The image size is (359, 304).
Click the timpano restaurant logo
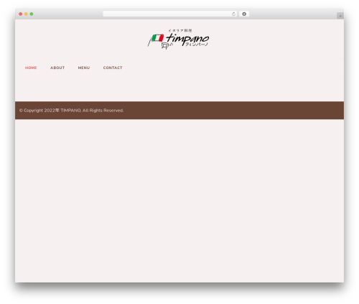click(178, 39)
